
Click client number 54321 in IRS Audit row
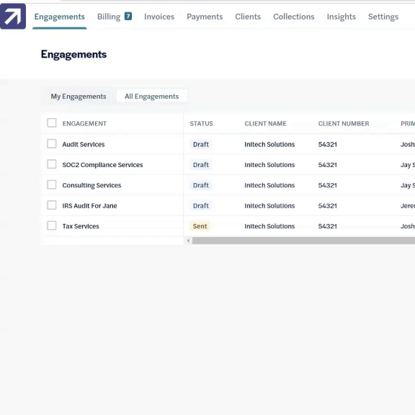[328, 206]
